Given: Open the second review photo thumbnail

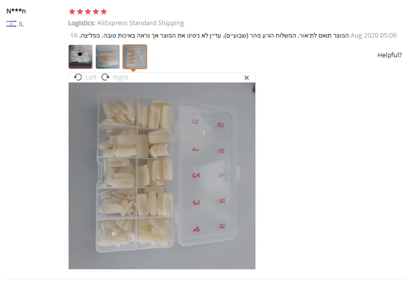Looking at the screenshot, I should coord(108,57).
